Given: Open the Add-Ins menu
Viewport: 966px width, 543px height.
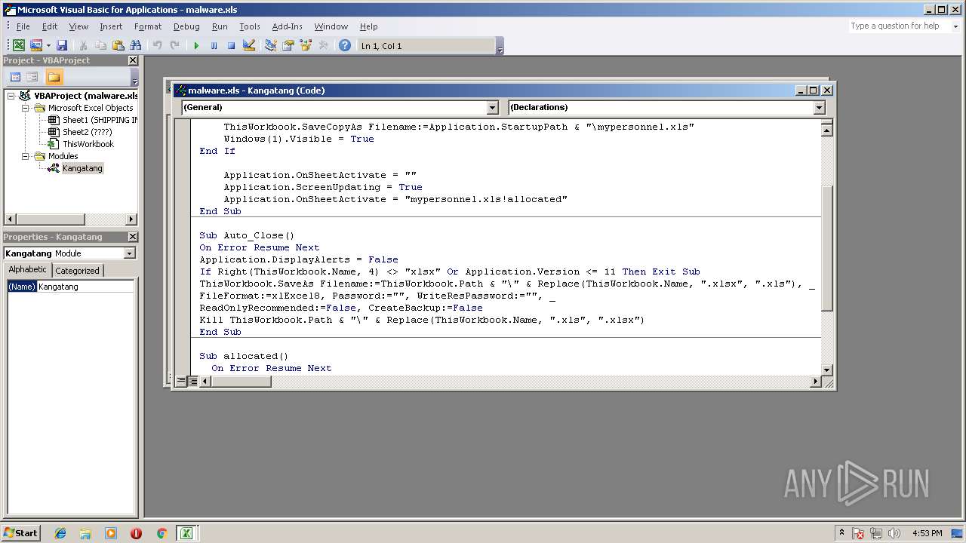Looking at the screenshot, I should (287, 26).
